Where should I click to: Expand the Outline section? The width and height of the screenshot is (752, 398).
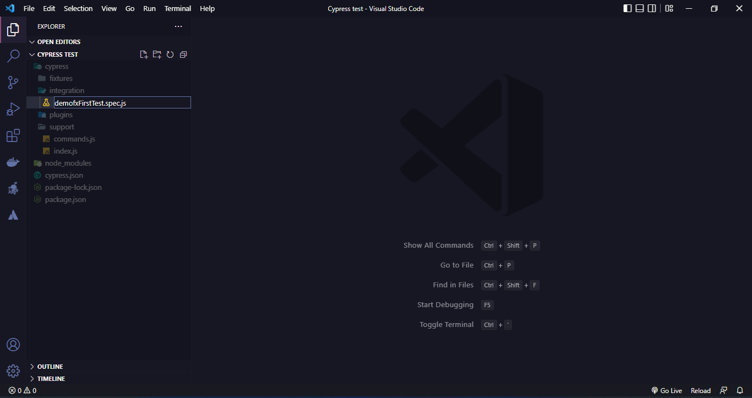click(x=50, y=367)
